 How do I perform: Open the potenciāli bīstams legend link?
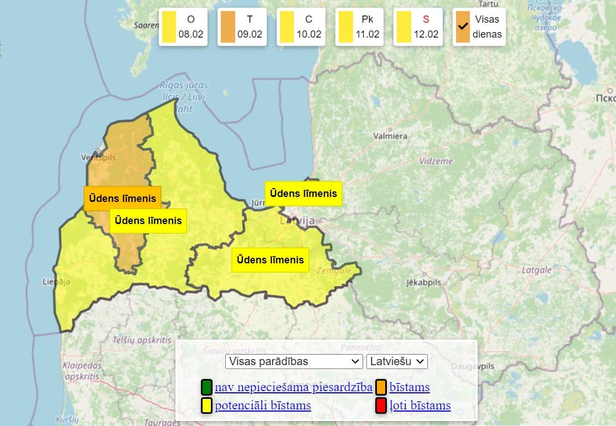[263, 406]
